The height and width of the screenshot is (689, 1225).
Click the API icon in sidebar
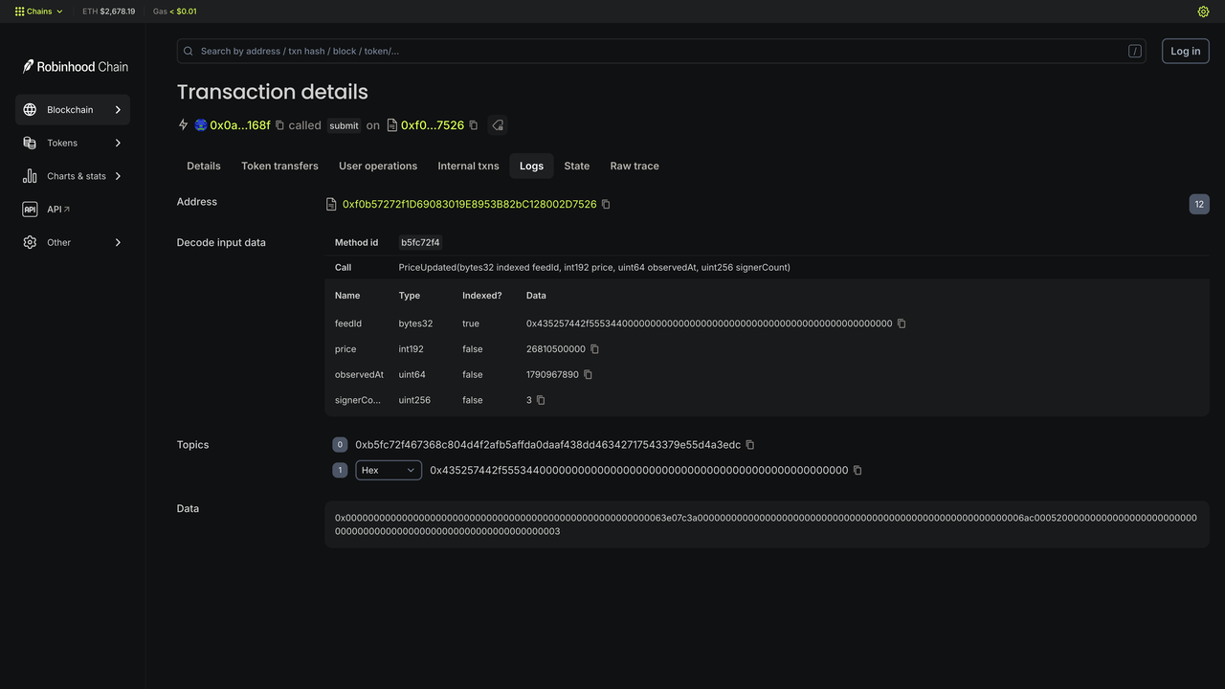30,210
